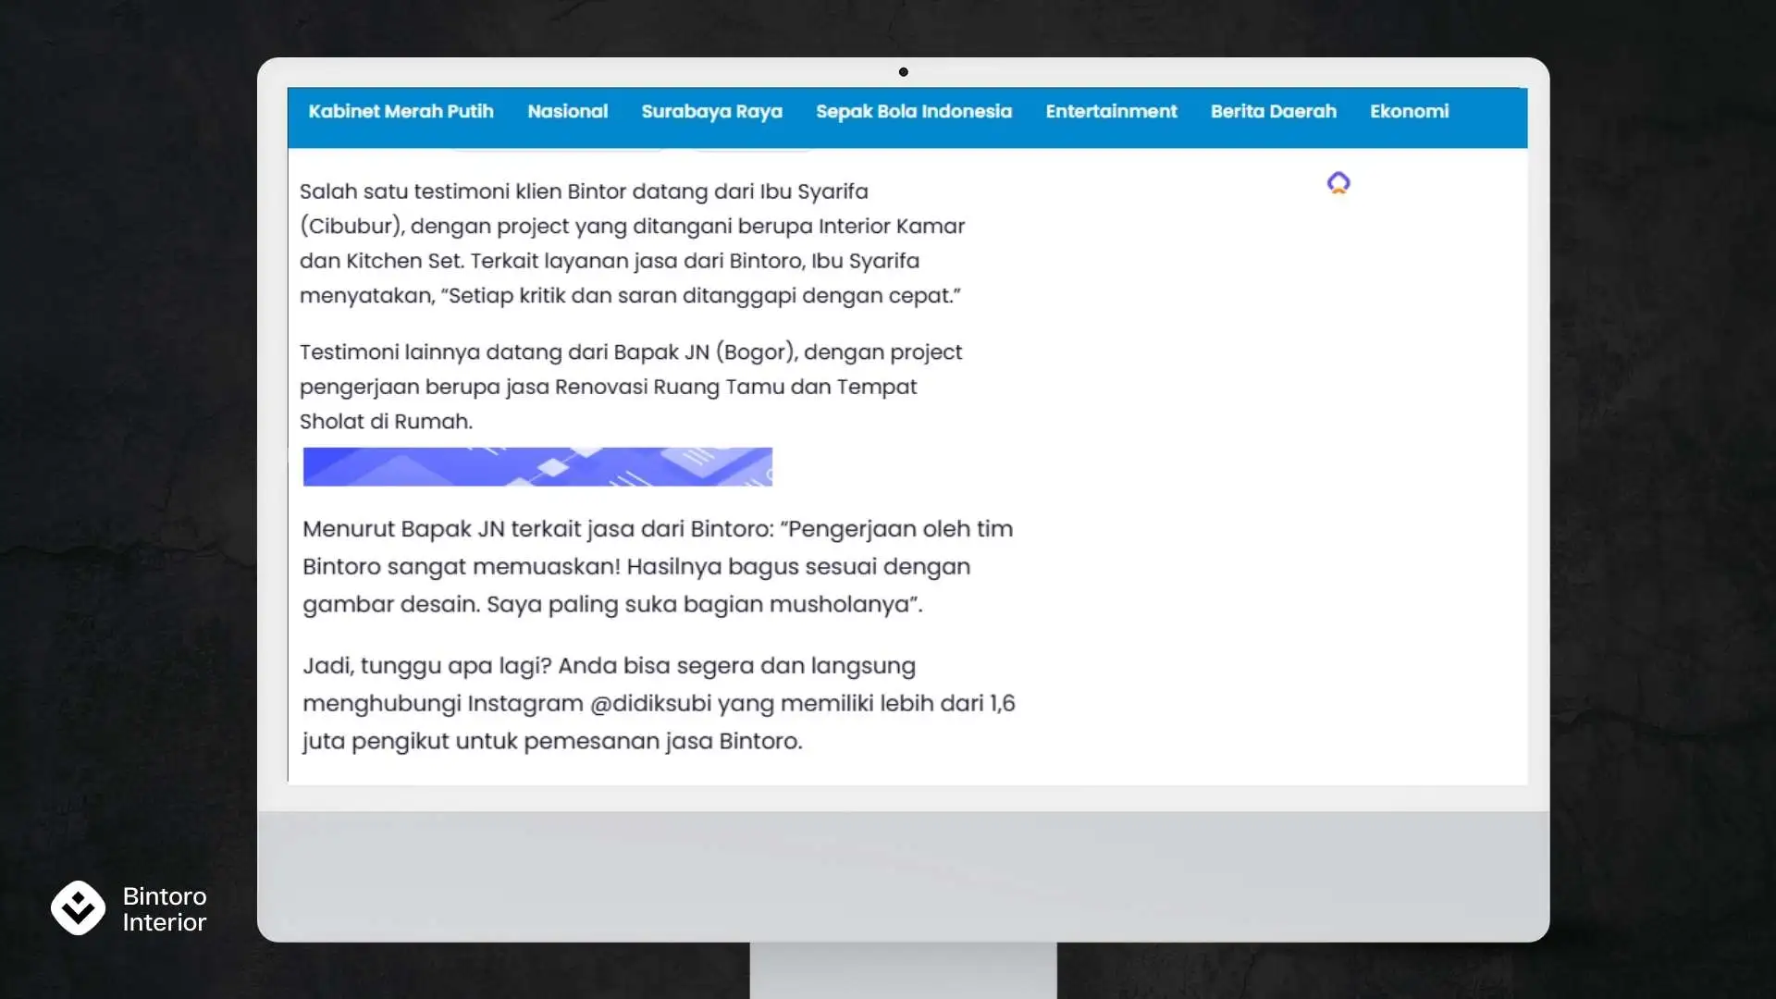Select Surabaya Raya in the navigation bar
The height and width of the screenshot is (999, 1776).
click(x=711, y=112)
